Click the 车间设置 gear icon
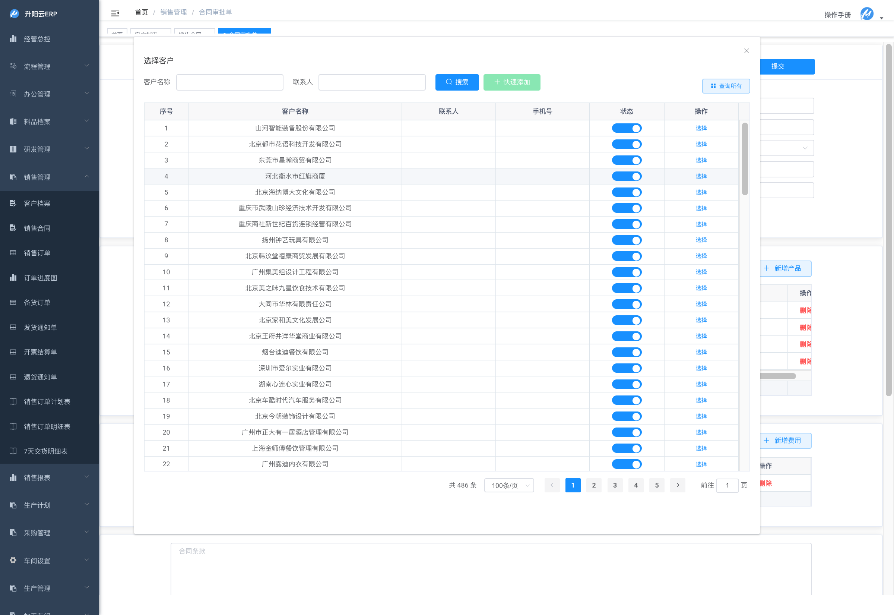894x615 pixels. click(x=13, y=560)
